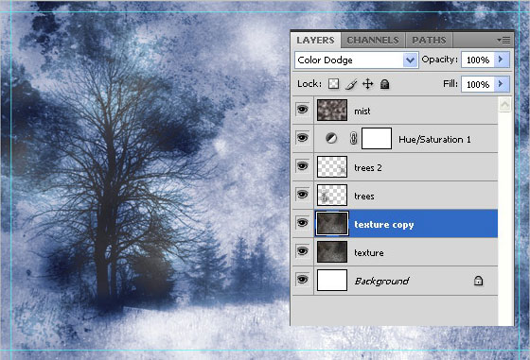The width and height of the screenshot is (530, 360).
Task: Open the Layers panel flyout menu
Action: click(x=503, y=40)
